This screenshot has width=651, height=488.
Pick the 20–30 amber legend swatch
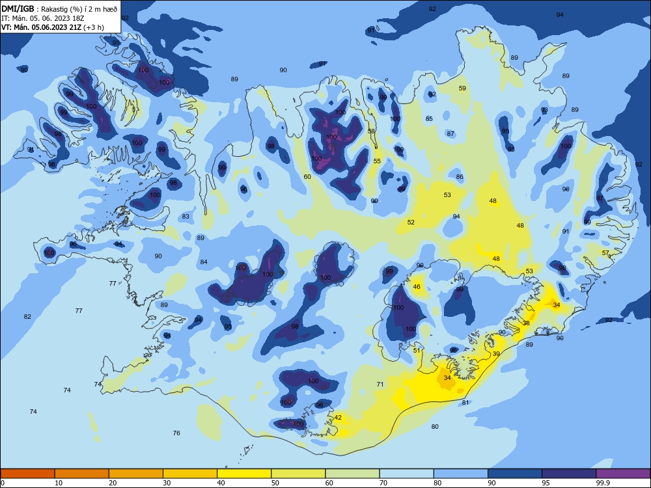(136, 474)
